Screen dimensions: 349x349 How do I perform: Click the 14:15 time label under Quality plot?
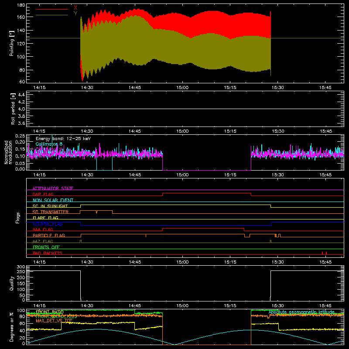click(39, 306)
